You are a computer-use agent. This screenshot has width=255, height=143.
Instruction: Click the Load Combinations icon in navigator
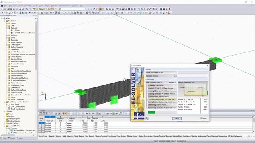pyautogui.click(x=9, y=107)
